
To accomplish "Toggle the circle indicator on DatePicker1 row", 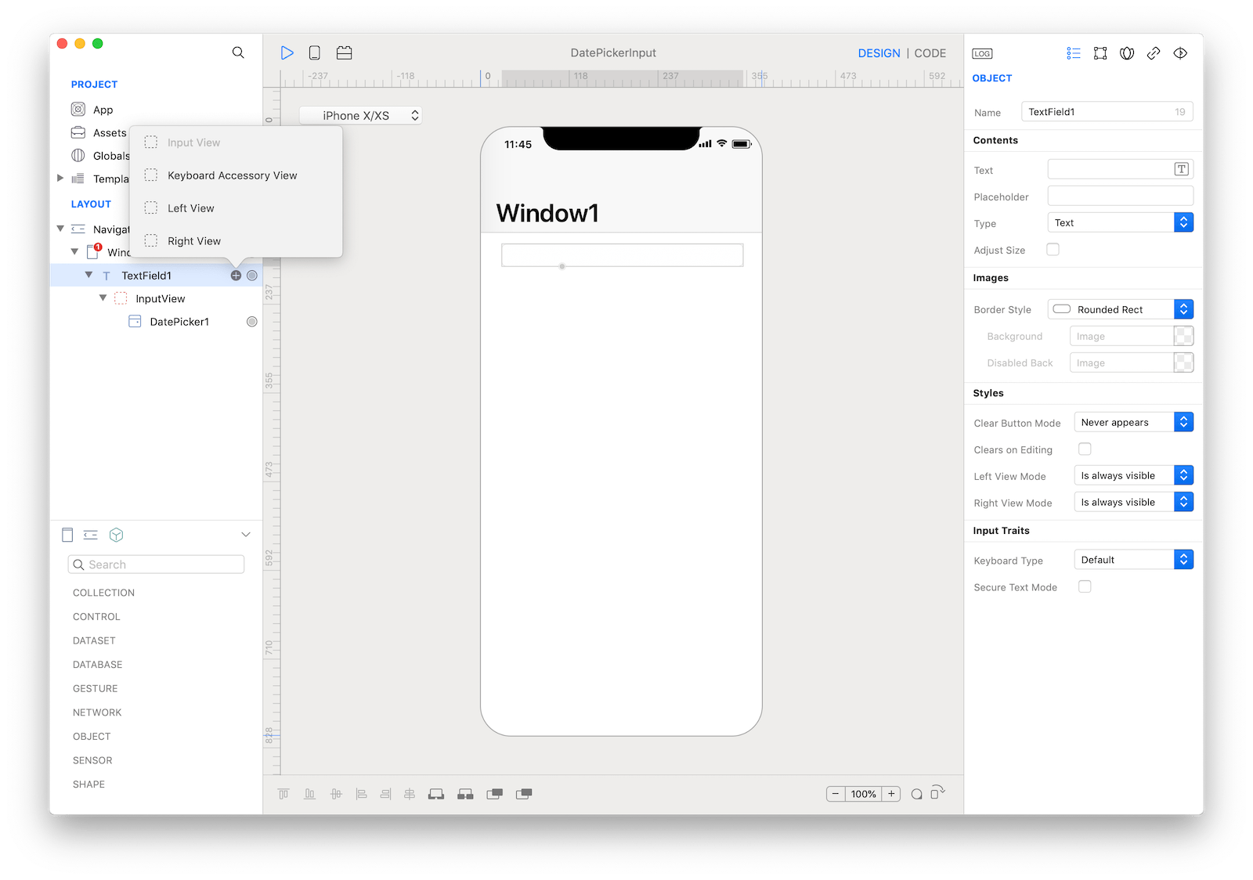I will [252, 322].
